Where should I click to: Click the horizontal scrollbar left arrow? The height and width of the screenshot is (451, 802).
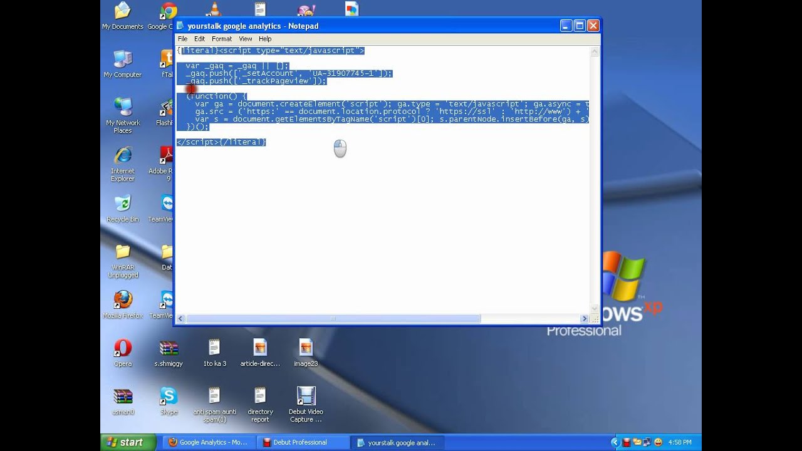[180, 319]
